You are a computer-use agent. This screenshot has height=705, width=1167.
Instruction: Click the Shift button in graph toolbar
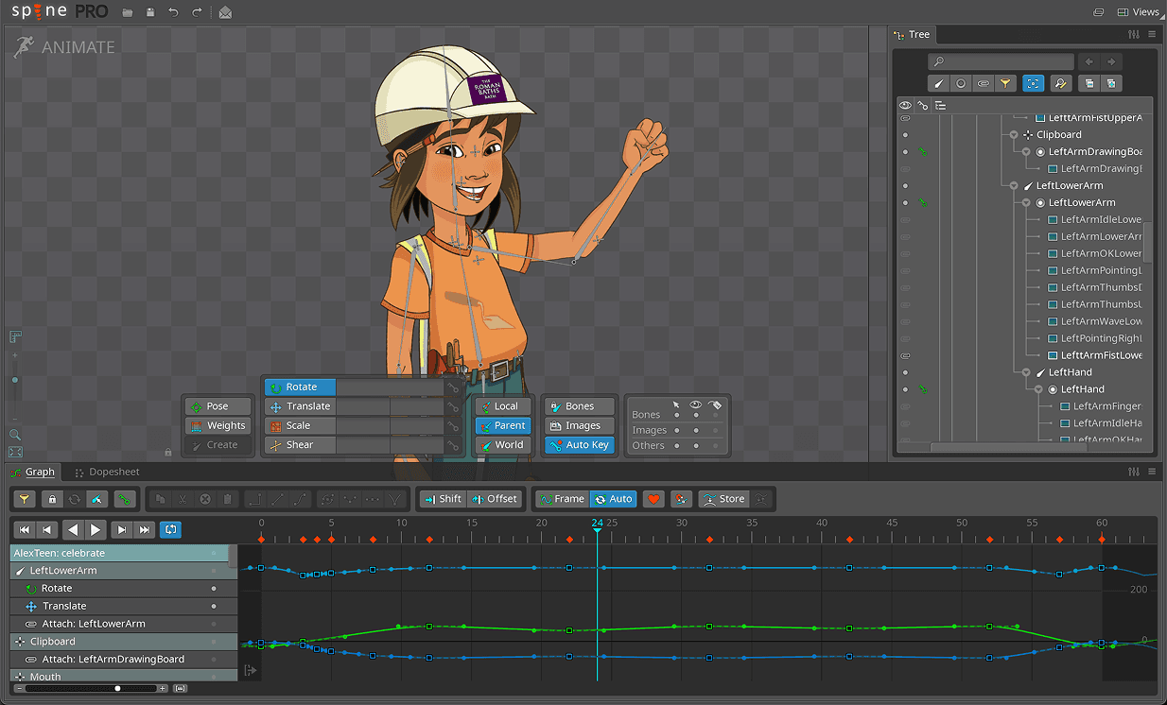[x=443, y=499]
